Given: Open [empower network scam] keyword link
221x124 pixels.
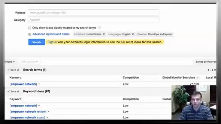Looking at the screenshot, I should [x=27, y=117].
